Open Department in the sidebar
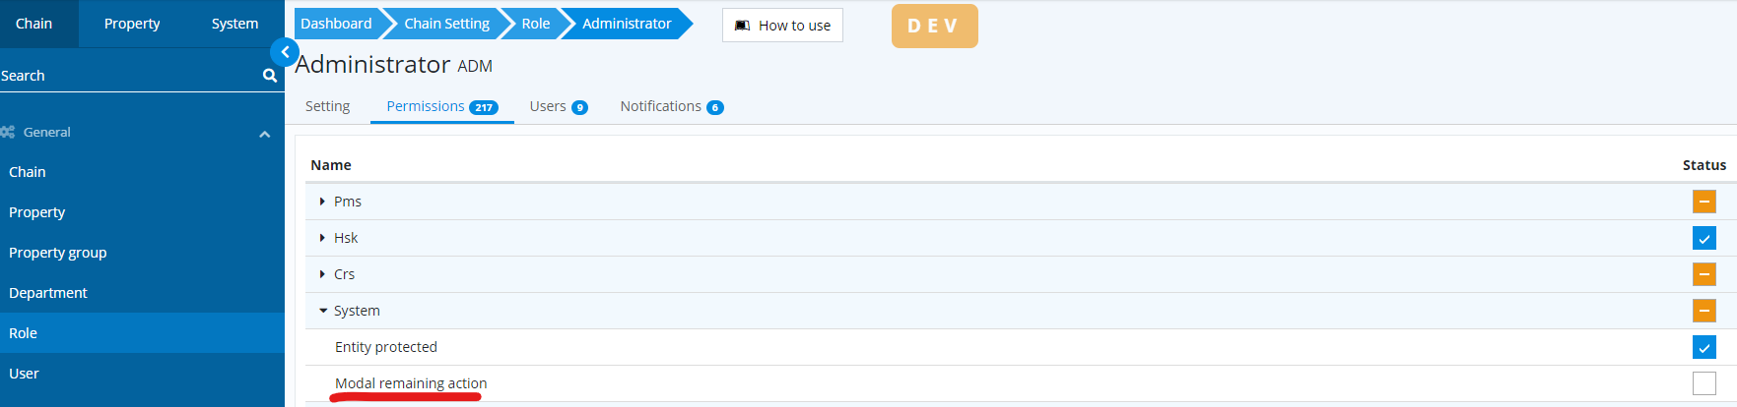Viewport: 1737px width, 407px height. pyautogui.click(x=48, y=293)
